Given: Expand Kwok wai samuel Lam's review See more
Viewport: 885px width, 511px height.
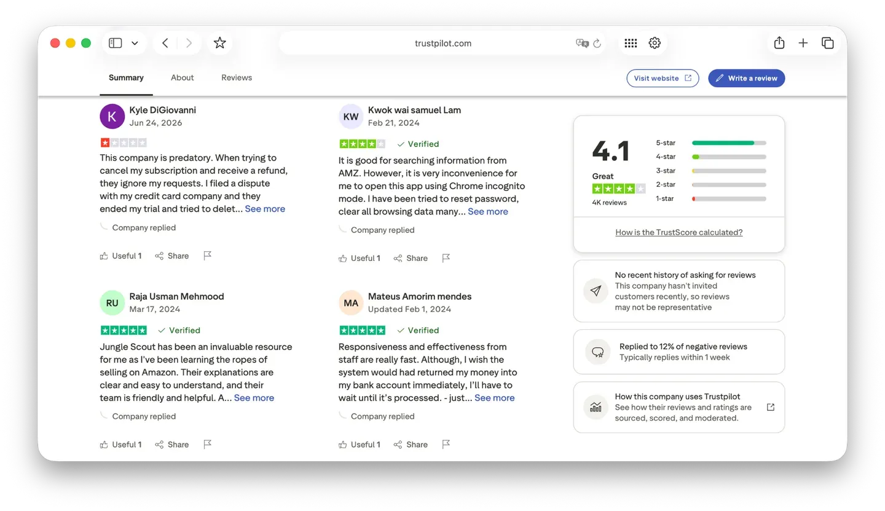Looking at the screenshot, I should [488, 211].
